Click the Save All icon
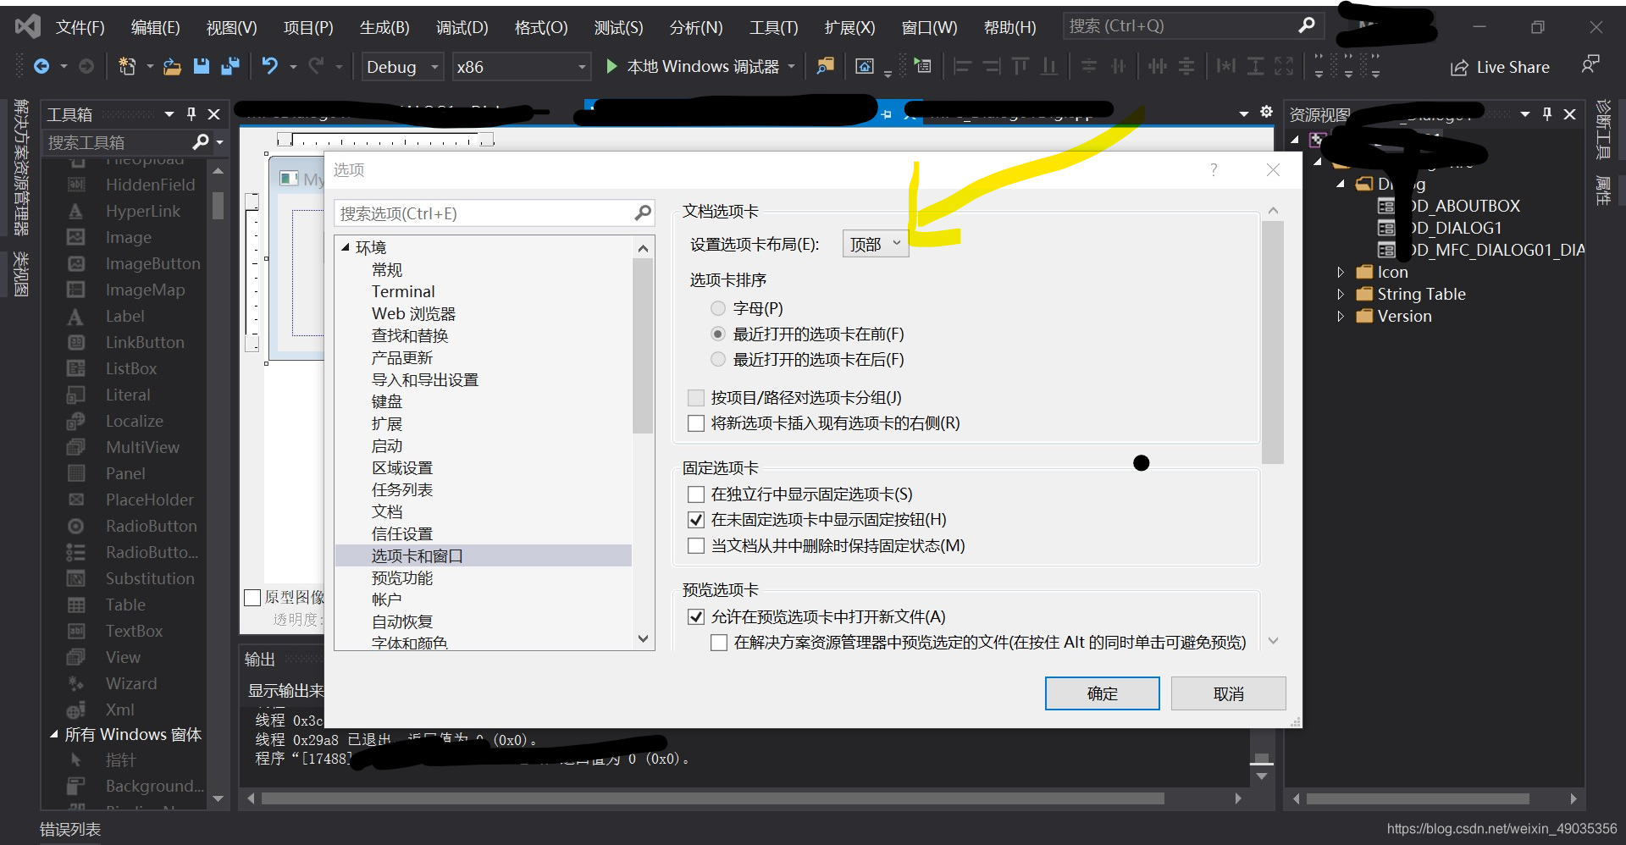 pos(230,66)
